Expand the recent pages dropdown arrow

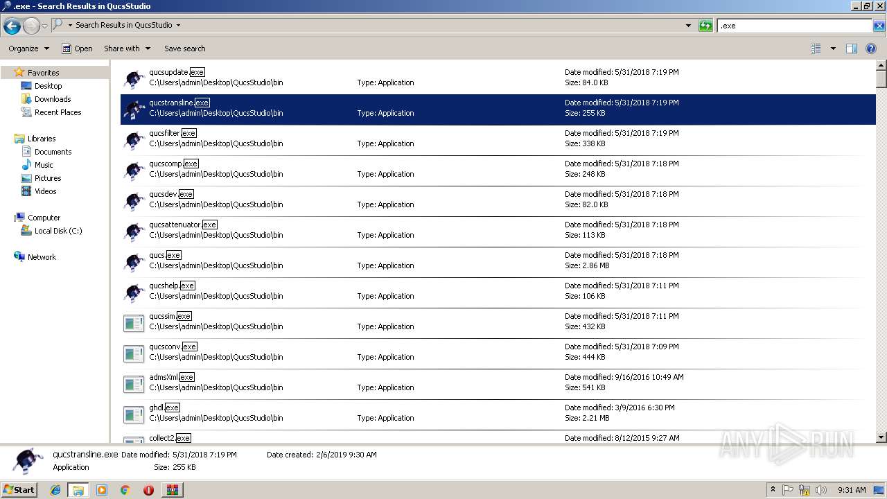[44, 26]
